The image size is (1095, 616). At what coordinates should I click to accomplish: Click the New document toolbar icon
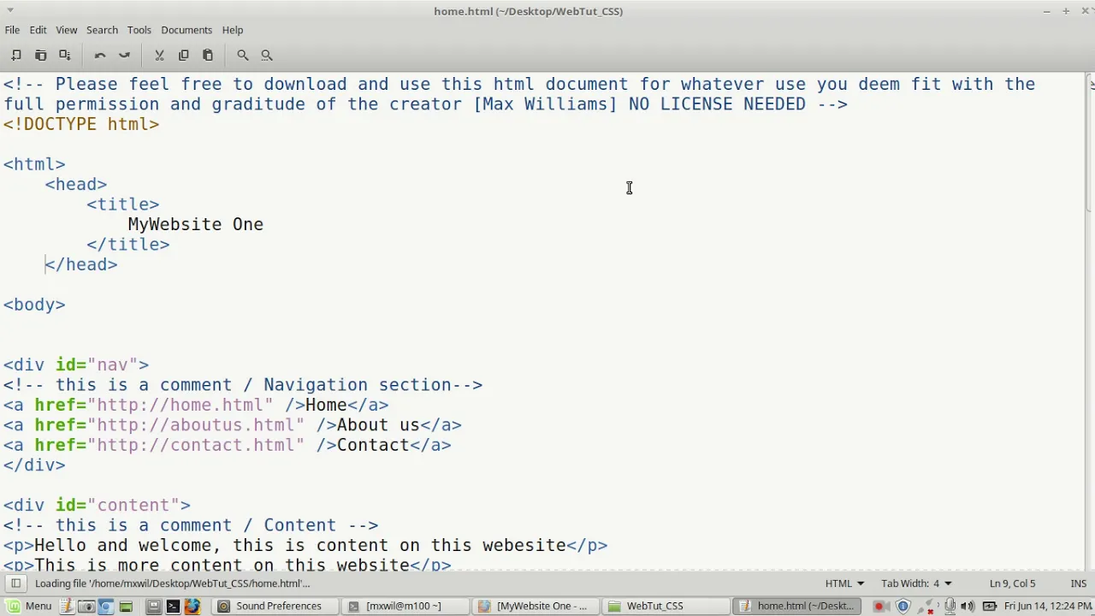click(x=16, y=55)
